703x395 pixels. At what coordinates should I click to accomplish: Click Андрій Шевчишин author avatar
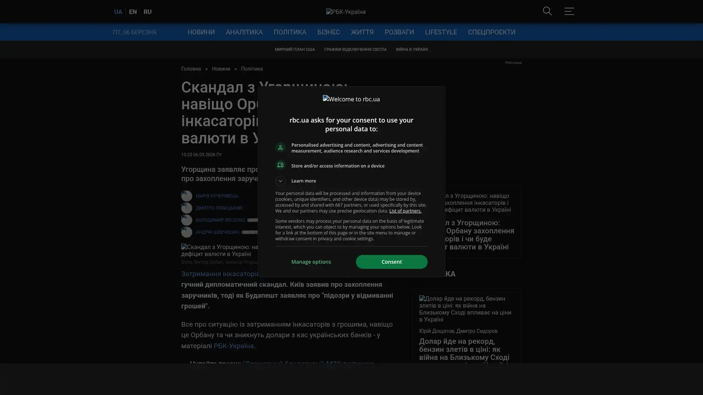(187, 232)
